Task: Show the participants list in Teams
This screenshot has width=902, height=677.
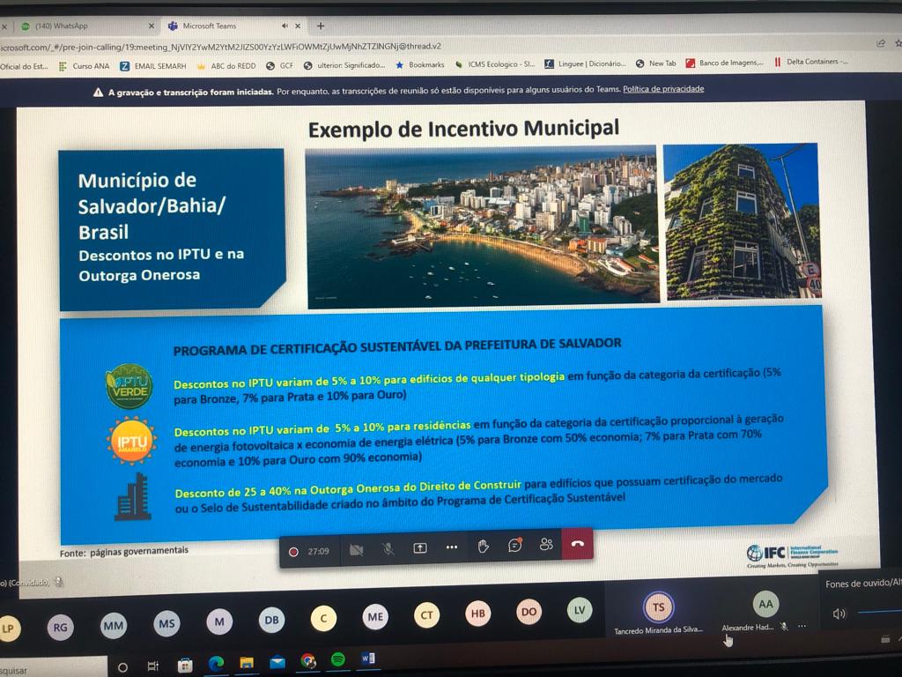Action: [546, 548]
